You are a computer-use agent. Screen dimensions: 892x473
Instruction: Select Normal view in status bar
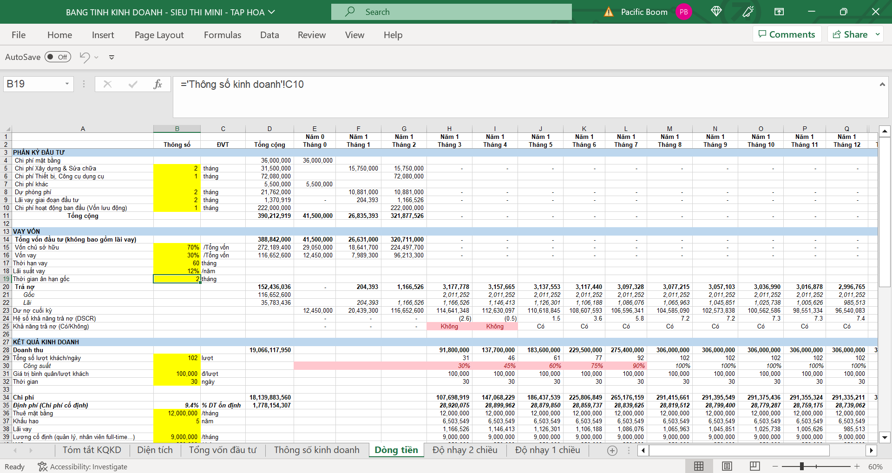click(699, 466)
